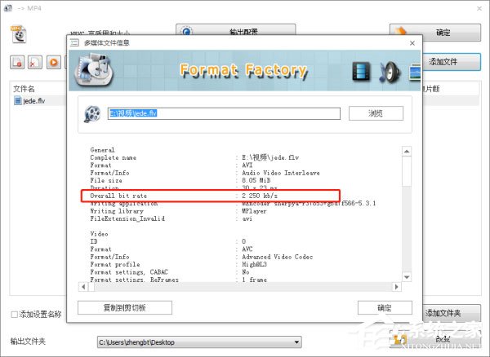This screenshot has width=490, height=357.
Task: Click the 确定 button at top of MP4 window
Action: (x=435, y=33)
